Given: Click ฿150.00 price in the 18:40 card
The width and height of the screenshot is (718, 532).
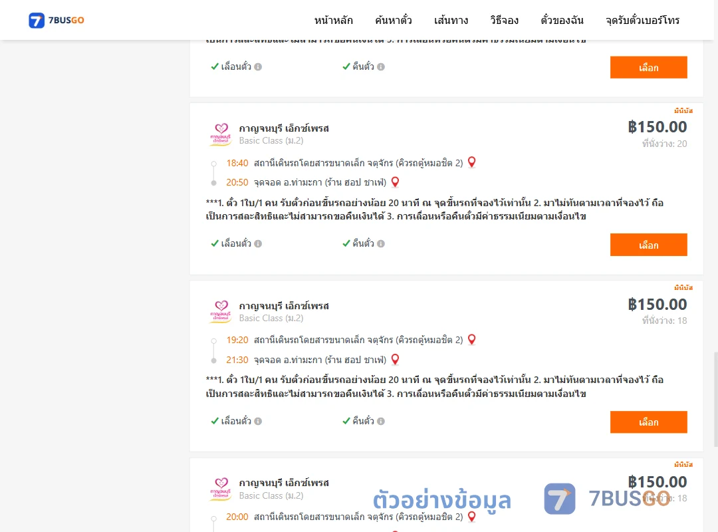Looking at the screenshot, I should (658, 127).
